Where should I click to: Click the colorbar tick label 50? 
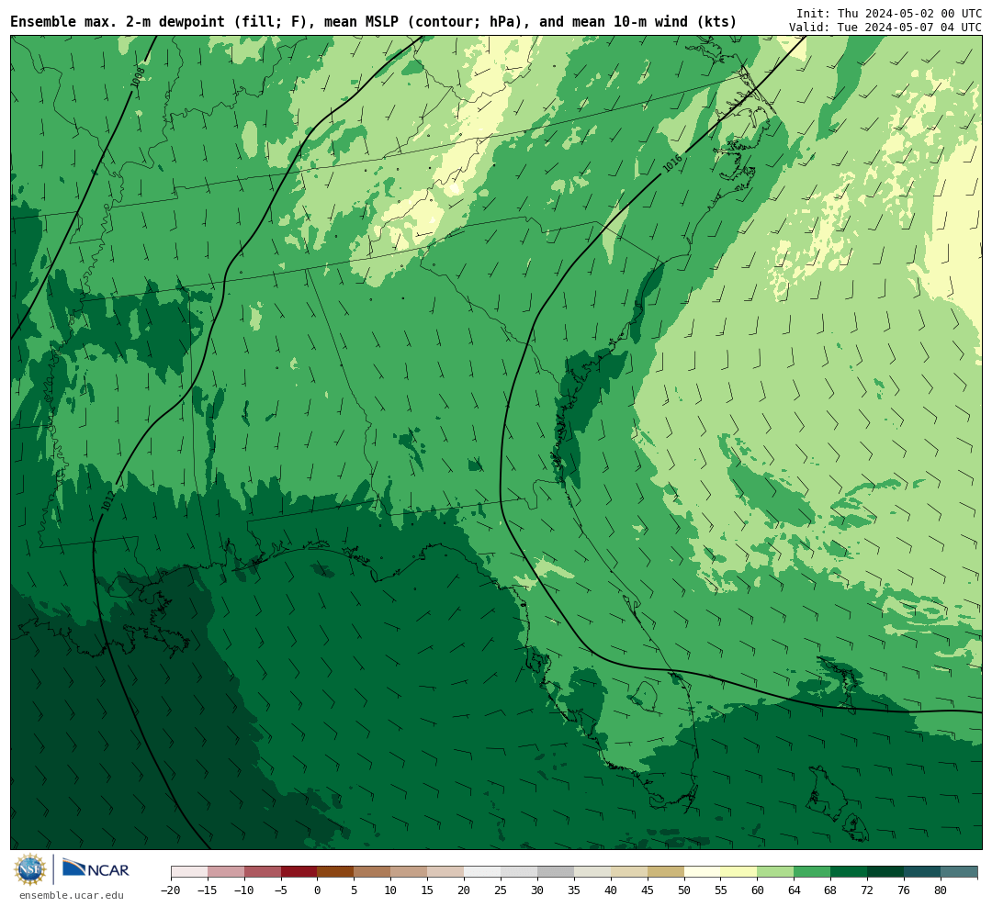(x=684, y=890)
